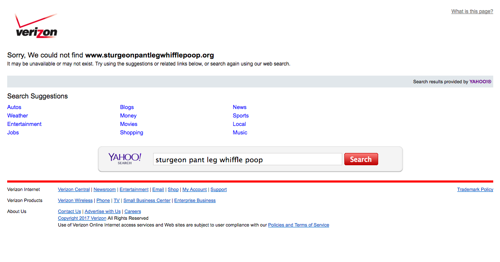Open the Verizon Wireless link
The image size is (500, 262).
coord(75,200)
